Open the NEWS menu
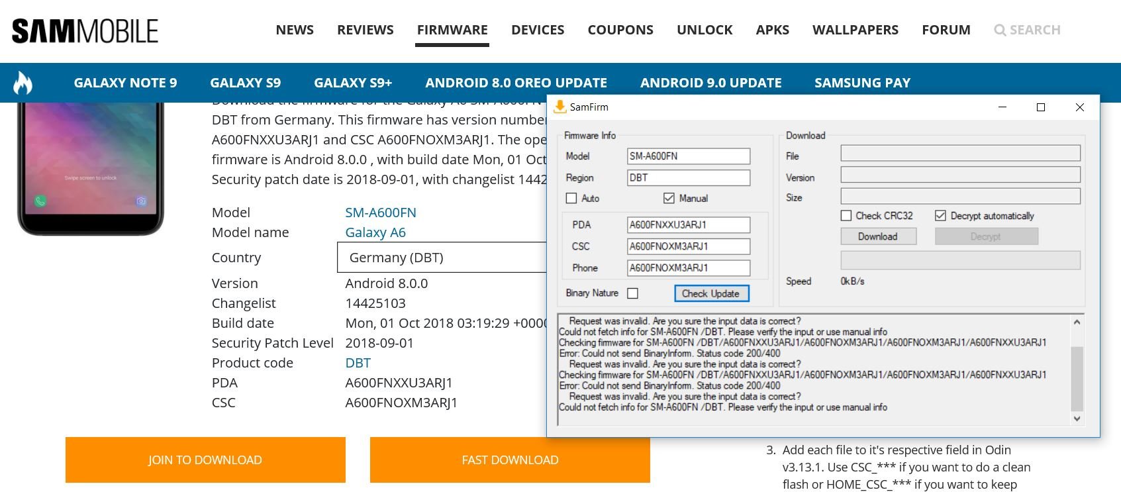This screenshot has height=492, width=1121. (x=295, y=30)
